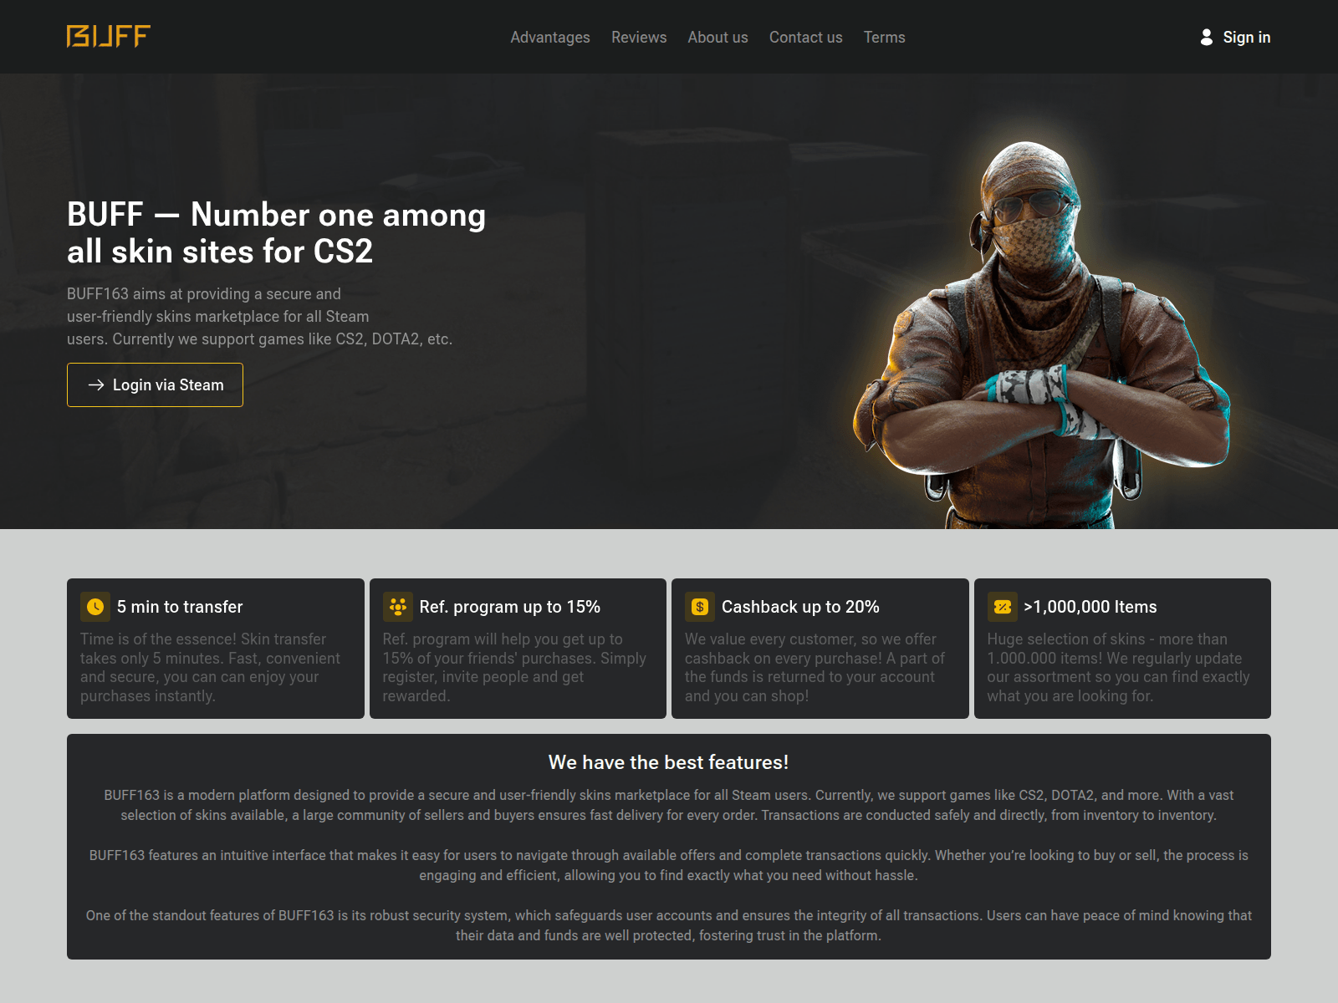Click the BUFF logo in header

[x=109, y=37]
